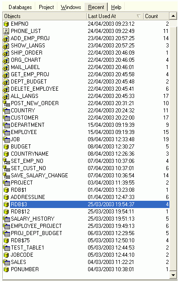Select the highlighted RDB$3 row name

tap(19, 204)
